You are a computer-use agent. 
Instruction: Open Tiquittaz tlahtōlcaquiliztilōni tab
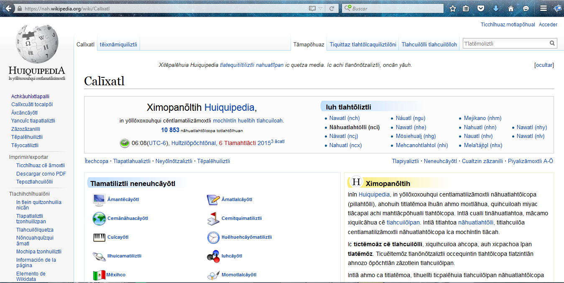[363, 44]
